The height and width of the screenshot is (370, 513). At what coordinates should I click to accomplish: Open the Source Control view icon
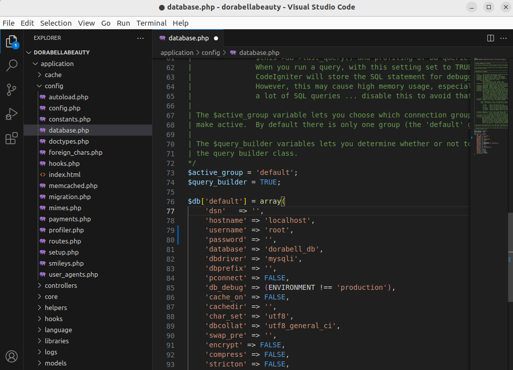(x=12, y=90)
